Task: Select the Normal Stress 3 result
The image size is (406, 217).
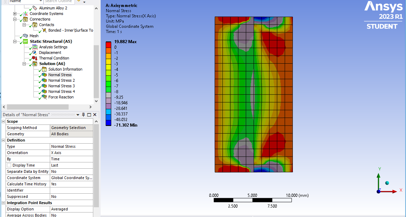Action: [x=62, y=86]
